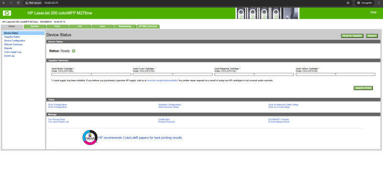
Task: Click the HP recommends ColorLok papers text
Action: click(140, 138)
